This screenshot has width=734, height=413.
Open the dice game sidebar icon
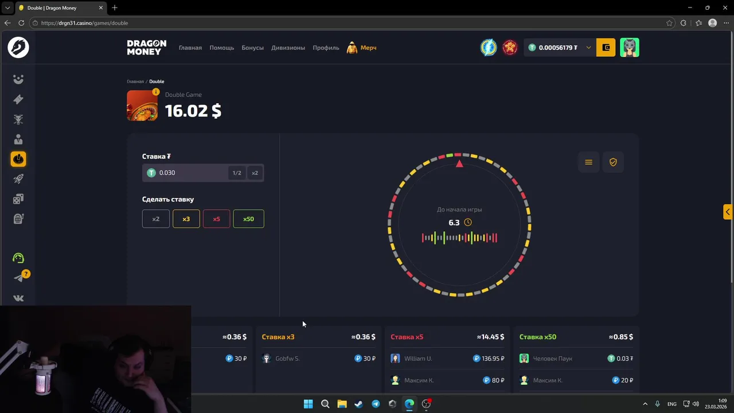[x=18, y=199]
